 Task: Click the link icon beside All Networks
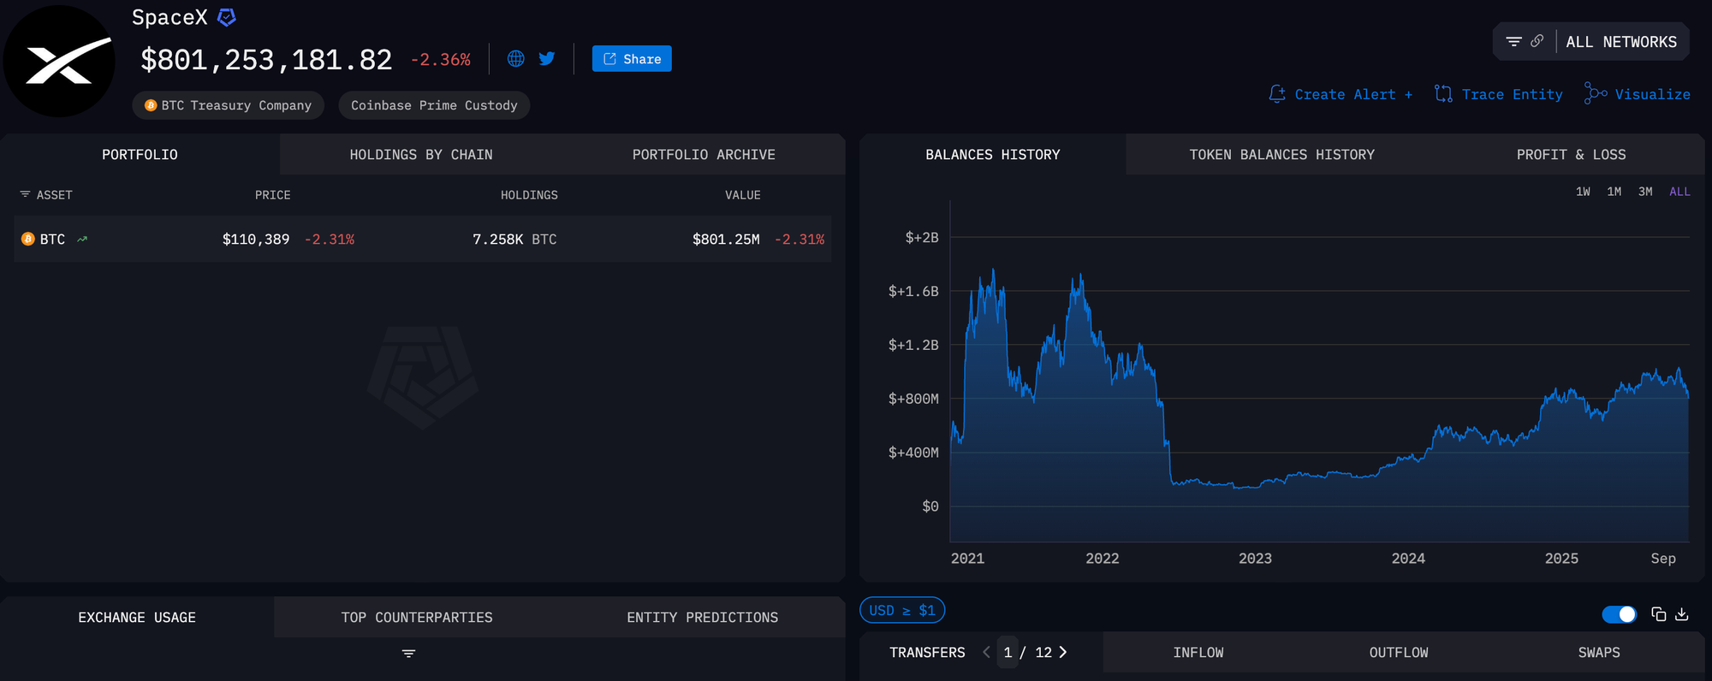click(x=1537, y=41)
